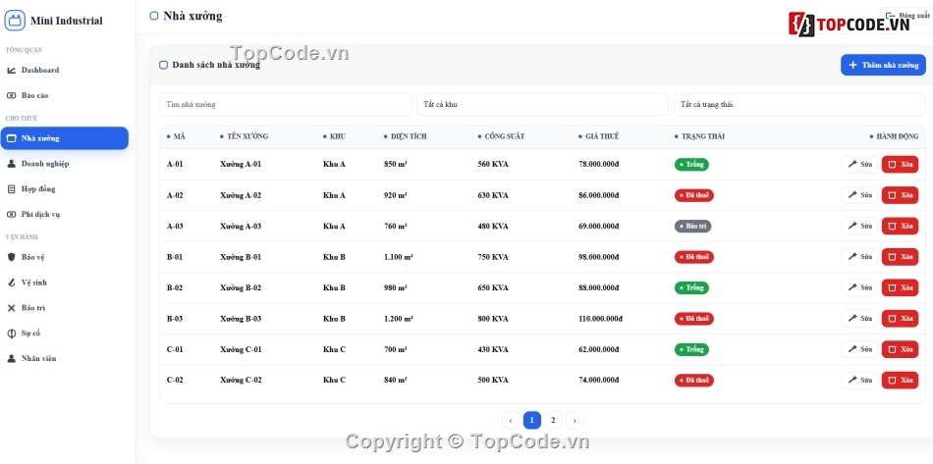Click Sửa for Xưởng B-03
The width and height of the screenshot is (933, 464).
click(859, 319)
